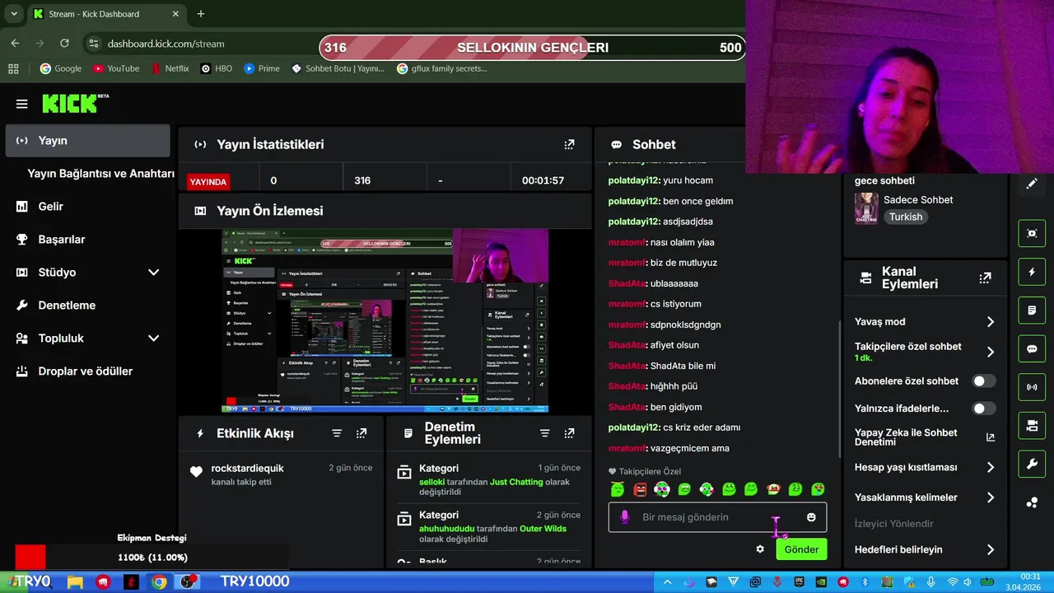Image resolution: width=1054 pixels, height=593 pixels.
Task: Show hidden icons with tray up-arrow
Action: [667, 582]
